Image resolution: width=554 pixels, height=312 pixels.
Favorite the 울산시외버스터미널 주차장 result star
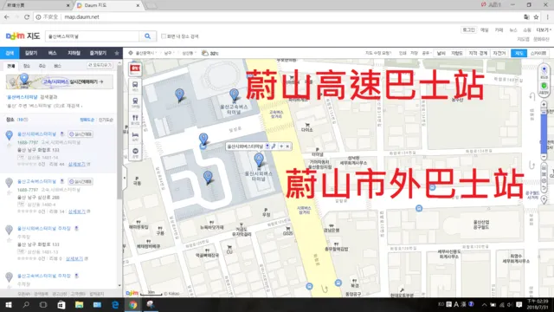10,240
